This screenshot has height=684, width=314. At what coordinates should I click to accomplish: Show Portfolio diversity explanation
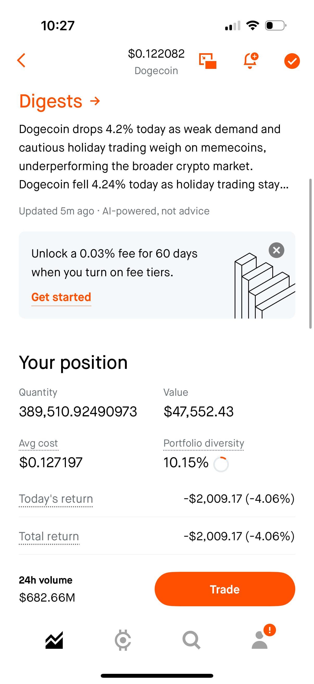204,443
